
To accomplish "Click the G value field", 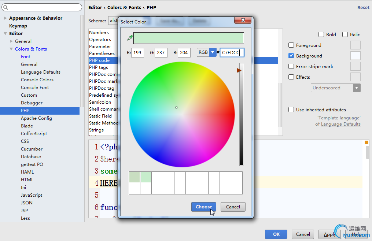I will 161,52.
